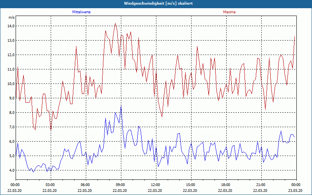Click the m/s axis unit label

11,18
